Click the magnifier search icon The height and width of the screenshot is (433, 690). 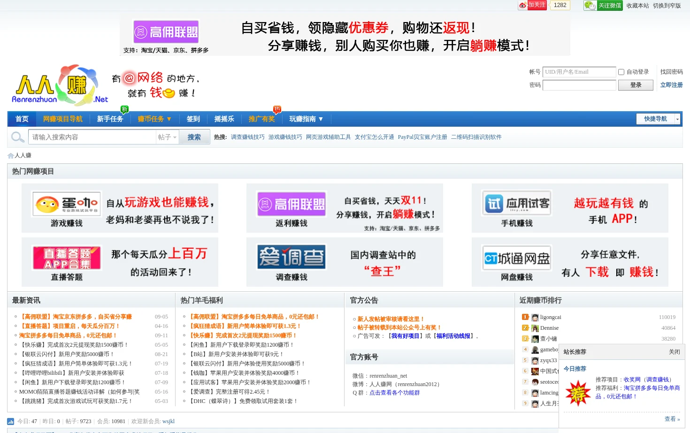[18, 137]
